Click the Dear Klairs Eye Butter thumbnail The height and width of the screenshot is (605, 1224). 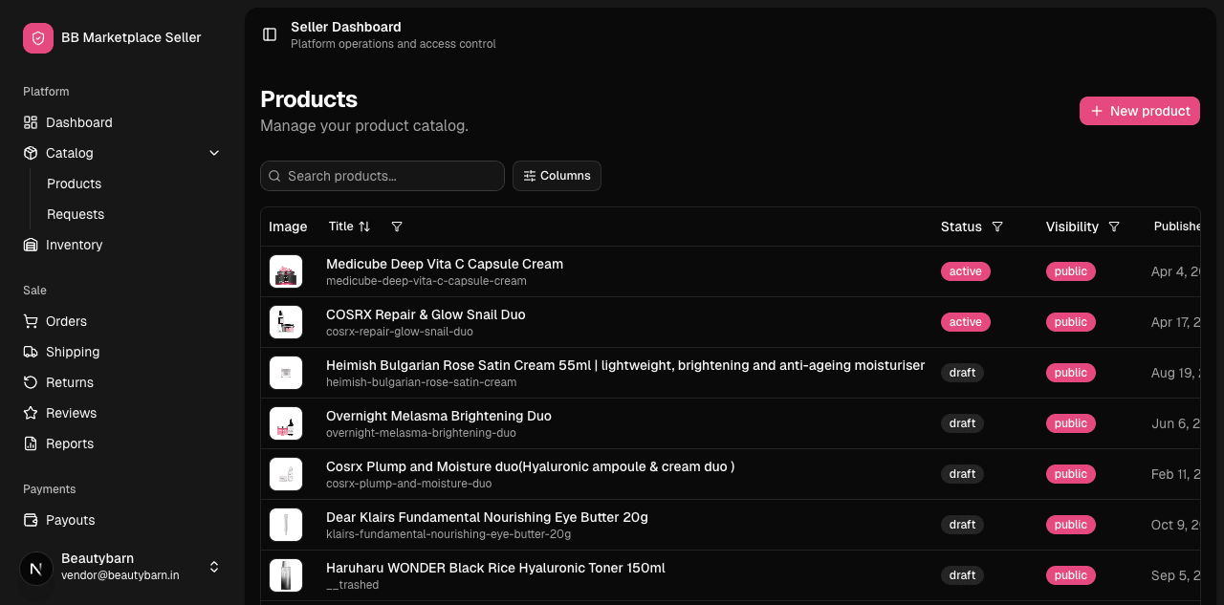click(286, 525)
